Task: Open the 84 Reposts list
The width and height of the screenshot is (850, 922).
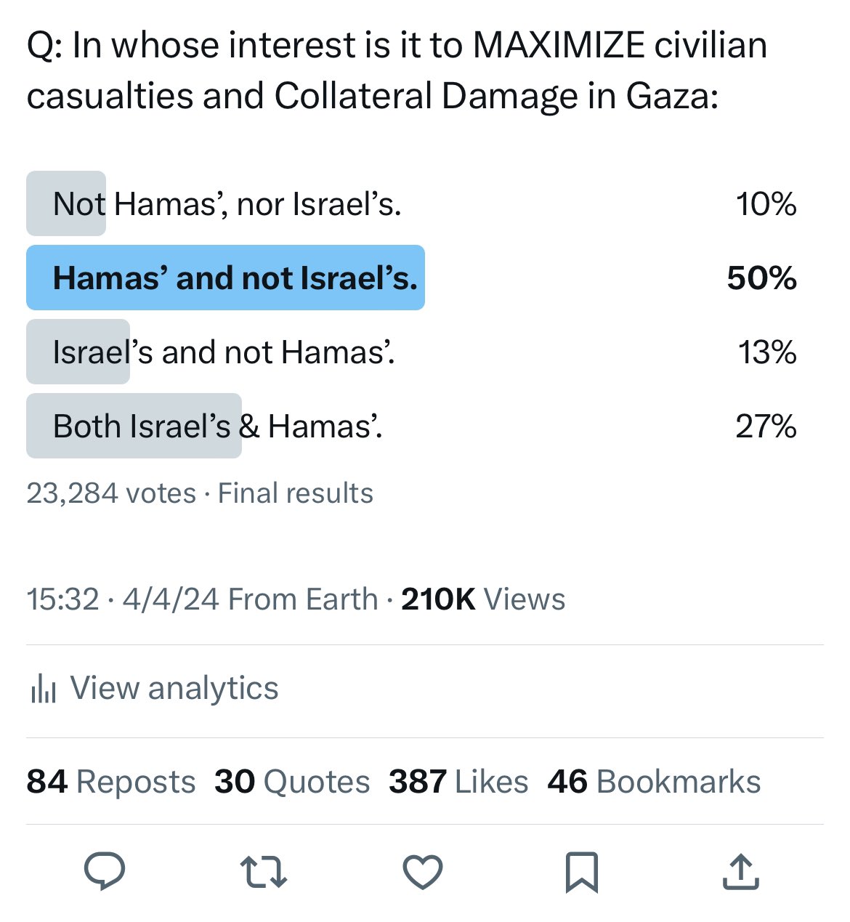Action: pyautogui.click(x=111, y=782)
